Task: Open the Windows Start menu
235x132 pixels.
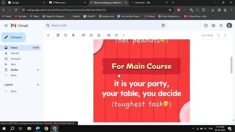Action: (4, 129)
